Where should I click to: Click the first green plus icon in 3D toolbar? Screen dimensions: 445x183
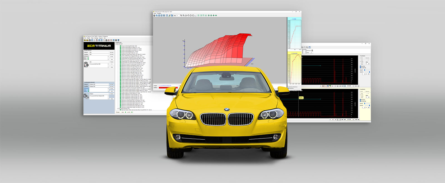(x=209, y=16)
